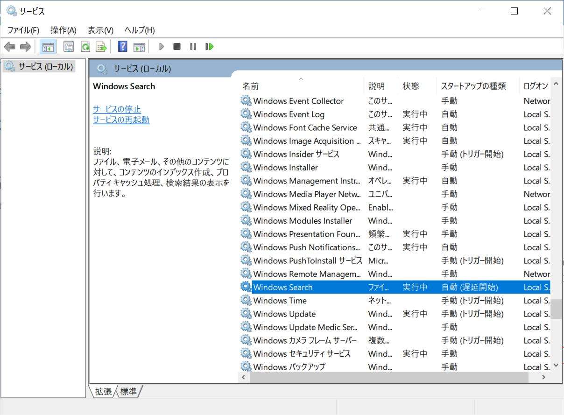Image resolution: width=564 pixels, height=415 pixels.
Task: Select Windows Push Notifications row
Action: [395, 247]
